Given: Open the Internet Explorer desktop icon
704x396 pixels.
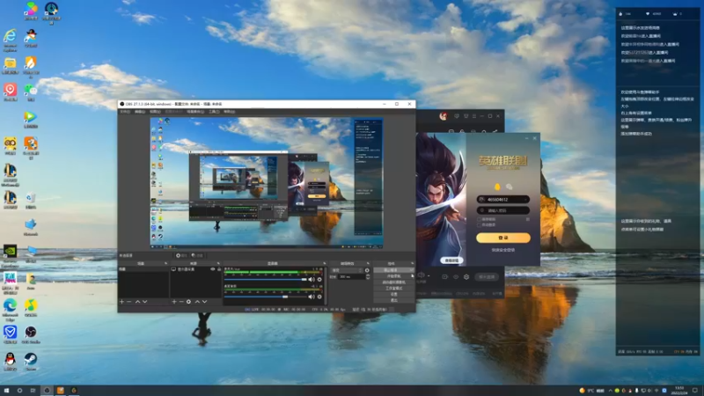Looking at the screenshot, I should (x=10, y=40).
